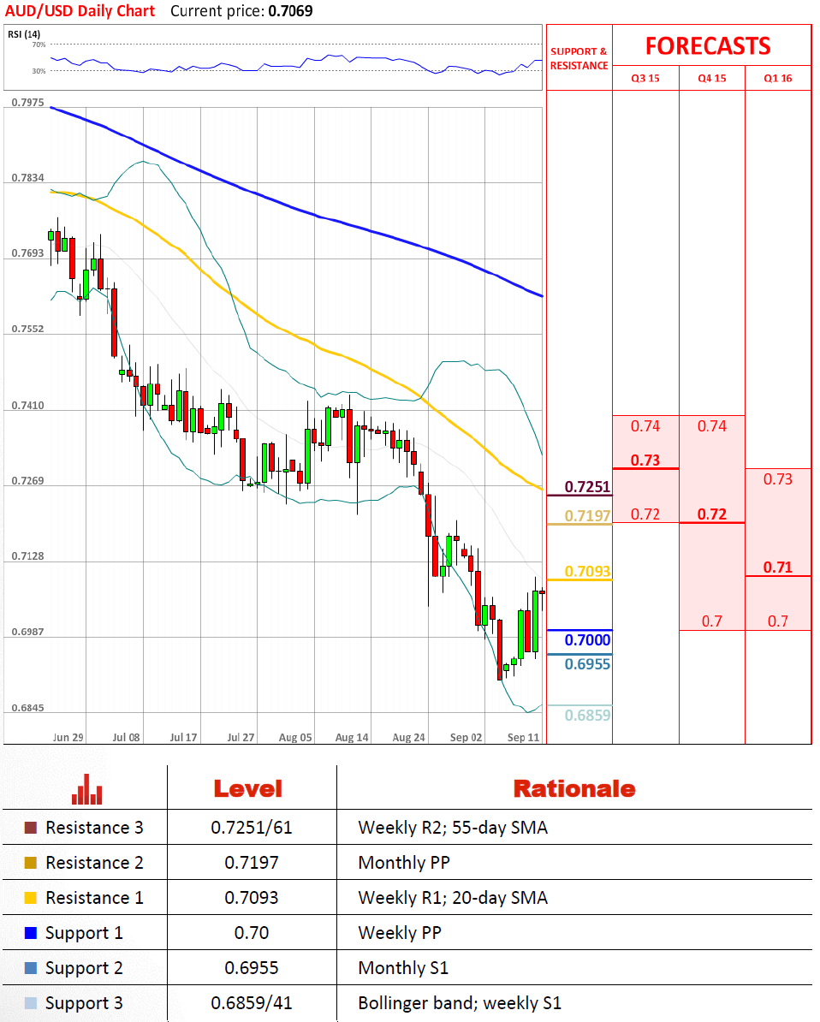Viewport: 820px width, 1022px height.
Task: Select the Support 2 steel blue swatch
Action: pos(31,969)
